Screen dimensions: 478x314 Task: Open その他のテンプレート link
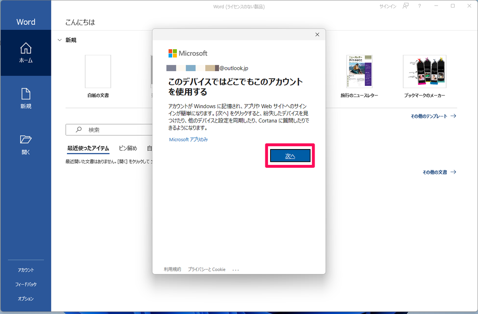[433, 116]
